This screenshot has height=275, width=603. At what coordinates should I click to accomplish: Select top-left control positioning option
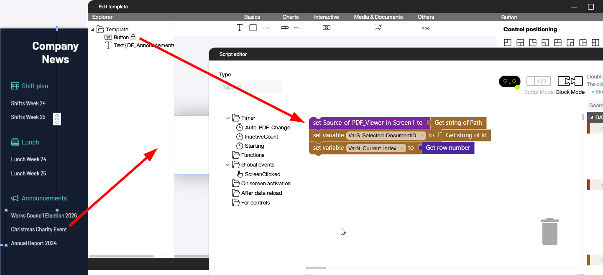point(508,43)
